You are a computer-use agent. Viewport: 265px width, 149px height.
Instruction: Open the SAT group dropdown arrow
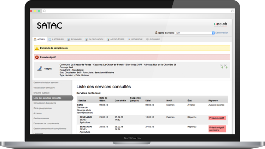tap(213, 33)
